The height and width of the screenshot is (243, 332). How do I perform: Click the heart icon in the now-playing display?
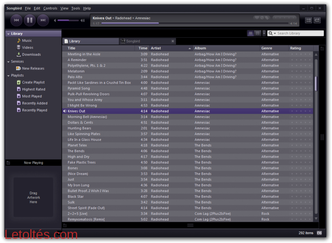257,18
